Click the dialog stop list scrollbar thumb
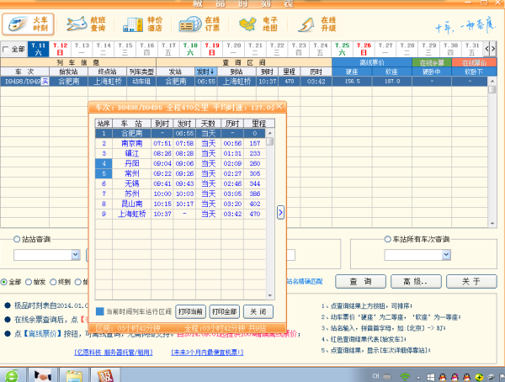Viewport: 505px width, 382px height. (270, 141)
